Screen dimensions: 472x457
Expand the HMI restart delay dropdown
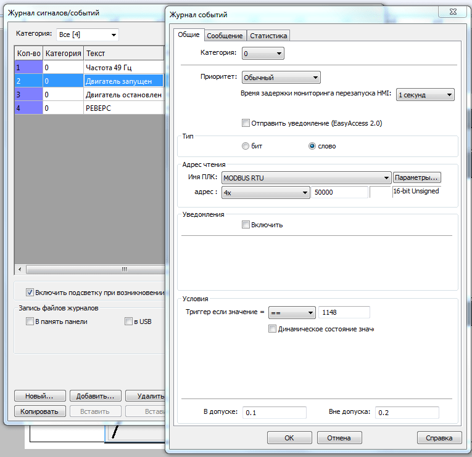(x=424, y=95)
